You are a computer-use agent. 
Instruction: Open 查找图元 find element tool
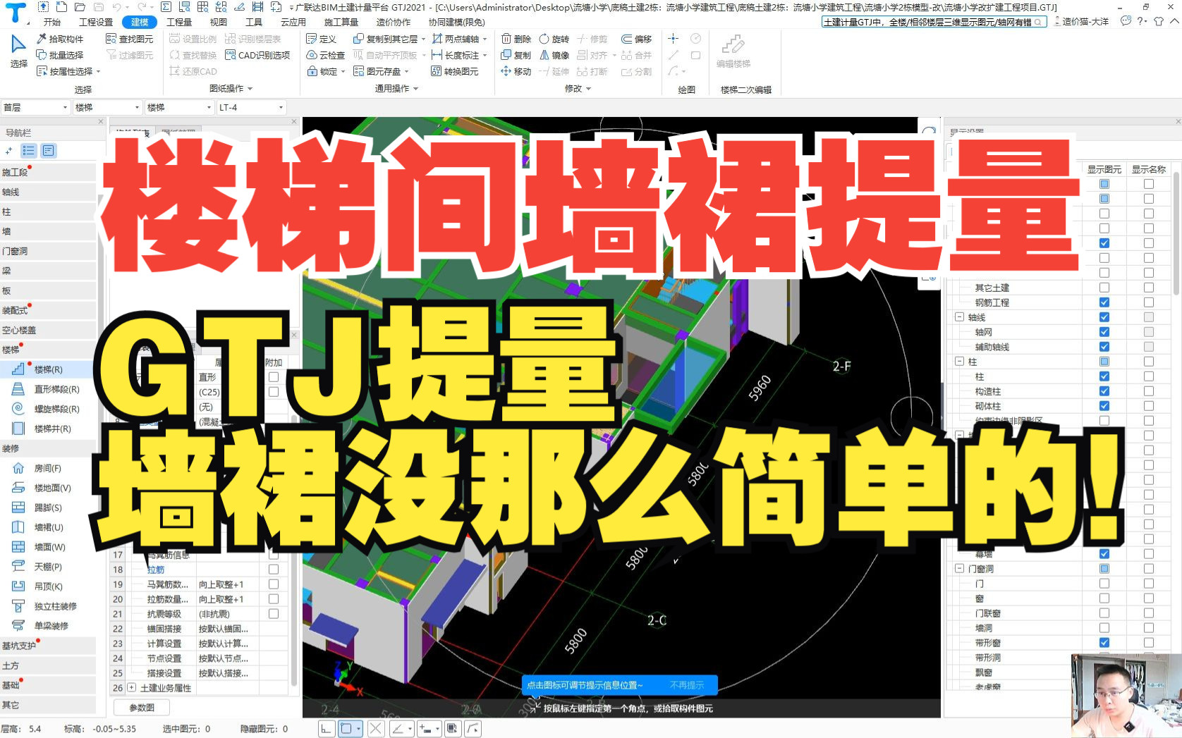click(x=129, y=39)
